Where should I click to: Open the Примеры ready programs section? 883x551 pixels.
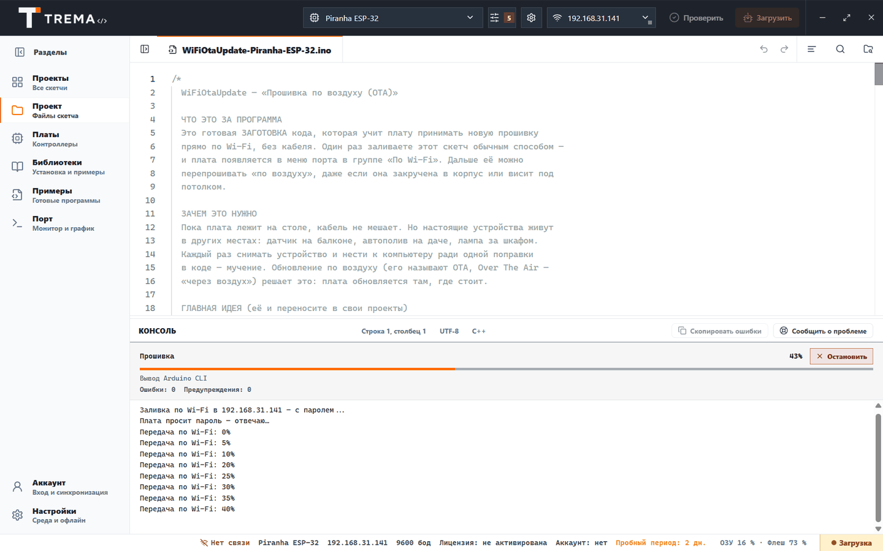64,195
